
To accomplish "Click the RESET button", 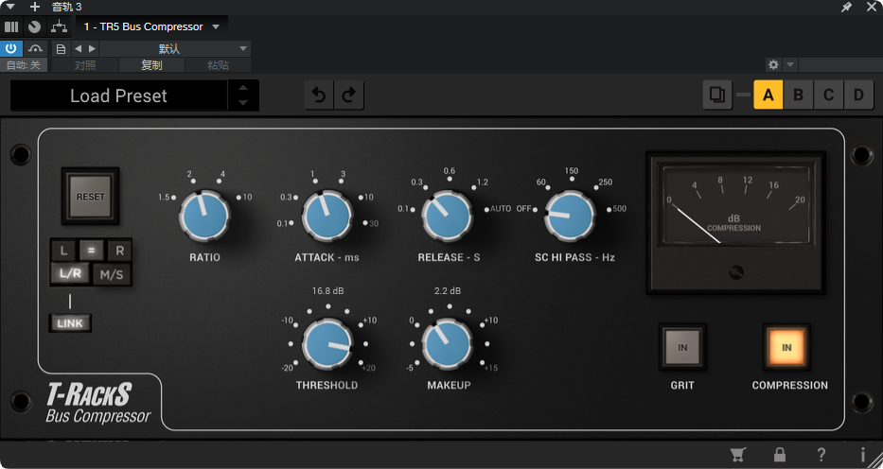I will 91,197.
